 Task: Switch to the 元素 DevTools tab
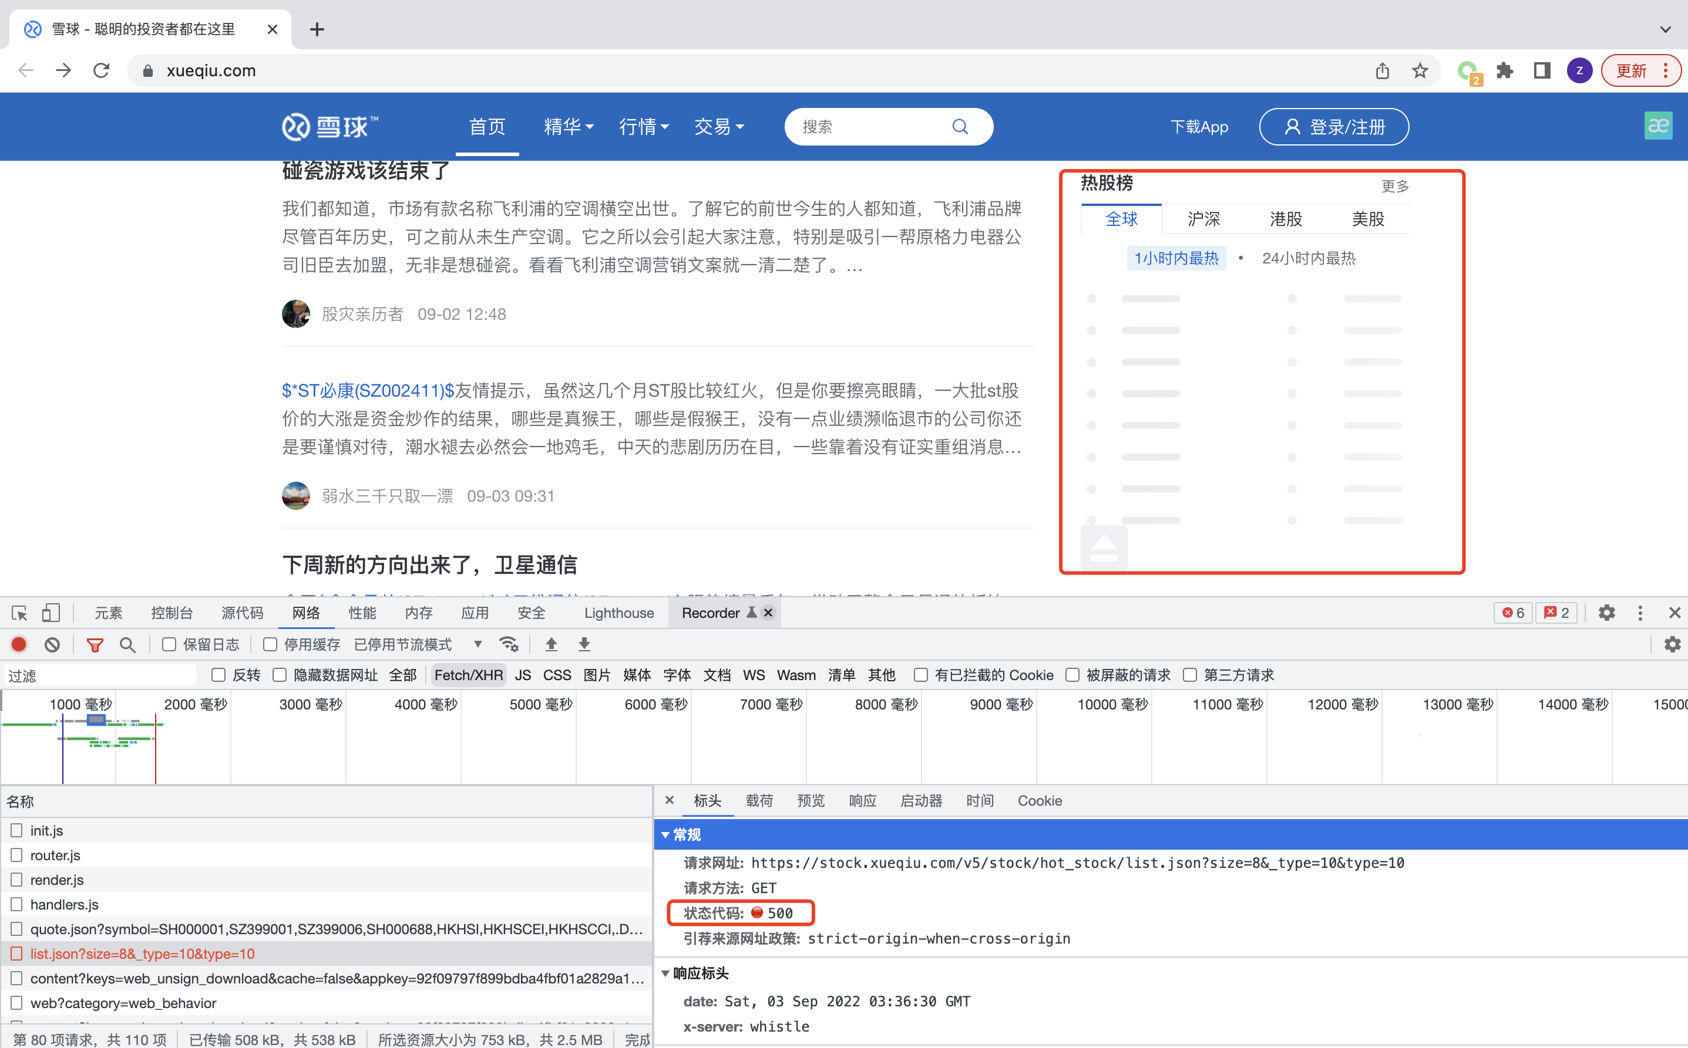108,613
